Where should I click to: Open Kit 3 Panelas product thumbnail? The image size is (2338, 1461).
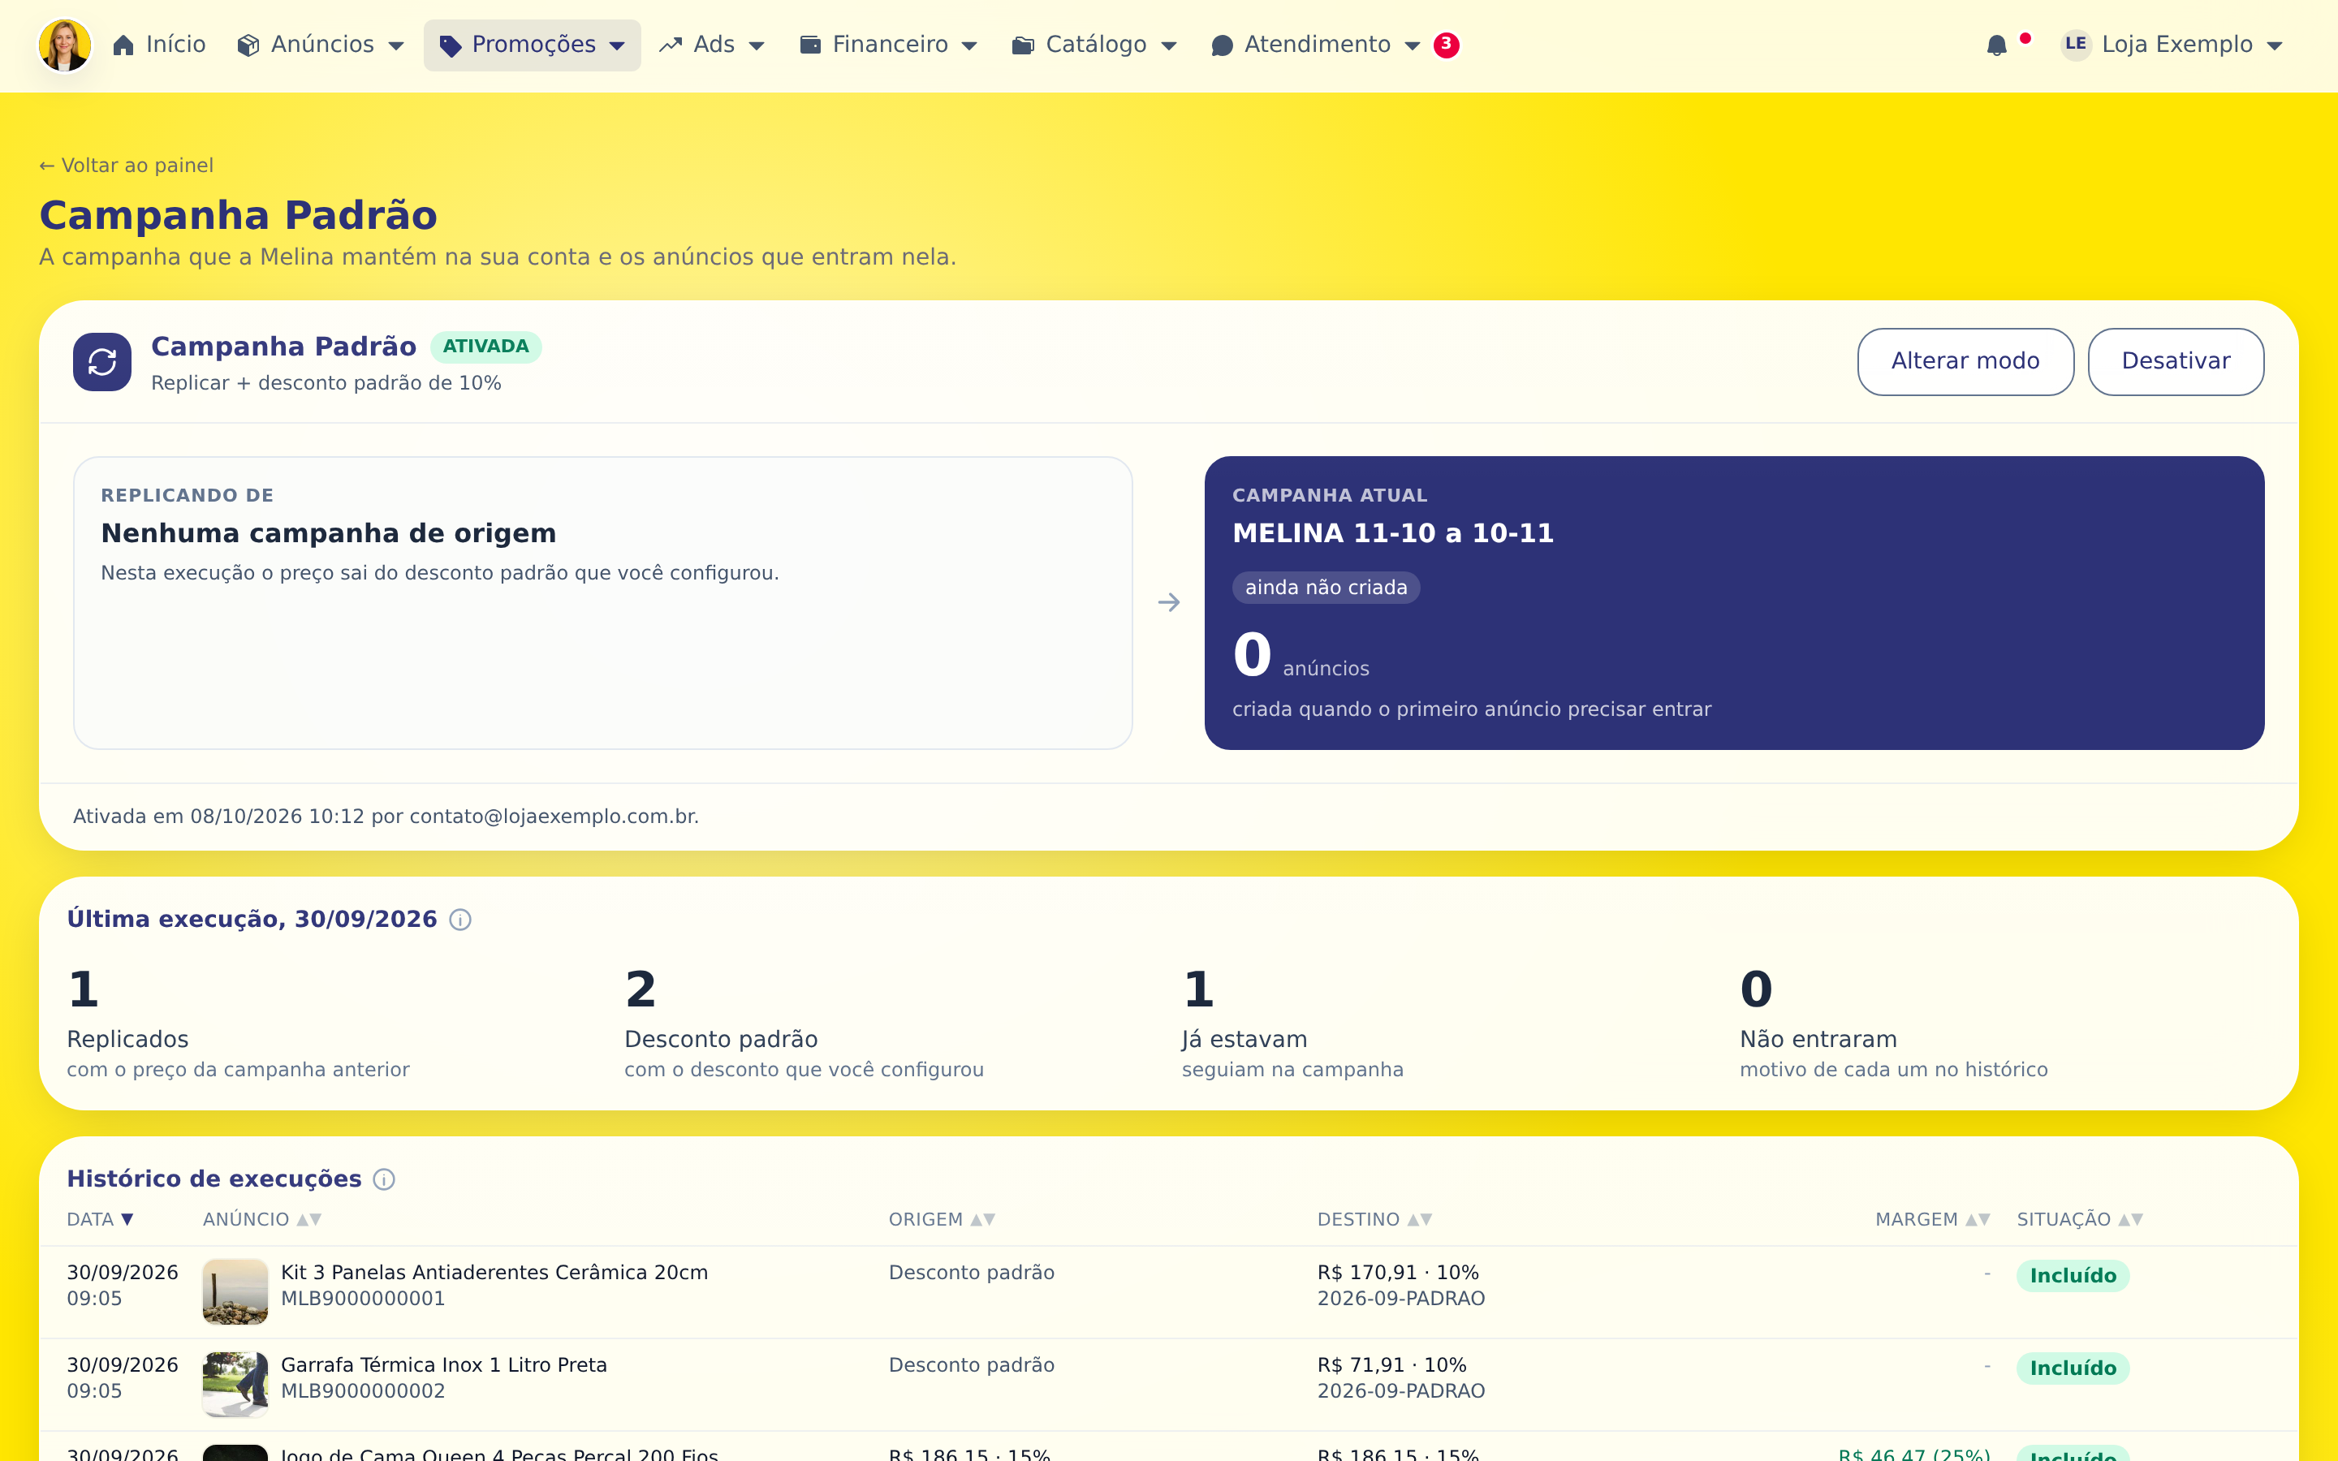(235, 1292)
